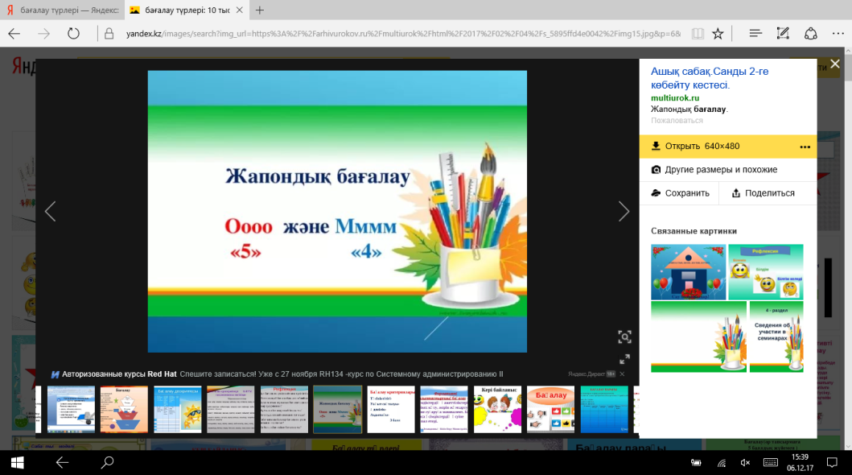Screen dimensions: 852x475
Task: Open Windows Start menu
Action: (17, 462)
